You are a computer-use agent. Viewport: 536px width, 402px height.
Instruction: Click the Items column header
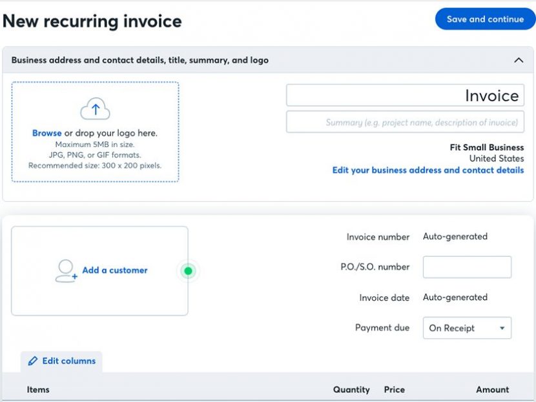pyautogui.click(x=37, y=390)
